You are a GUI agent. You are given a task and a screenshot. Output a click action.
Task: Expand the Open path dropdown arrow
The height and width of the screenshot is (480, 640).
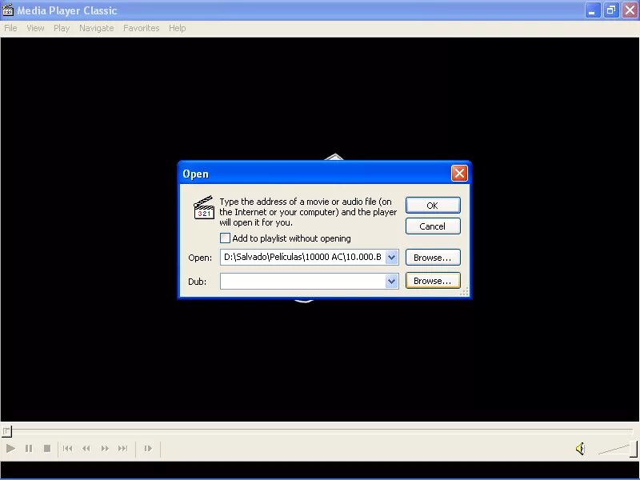[391, 257]
